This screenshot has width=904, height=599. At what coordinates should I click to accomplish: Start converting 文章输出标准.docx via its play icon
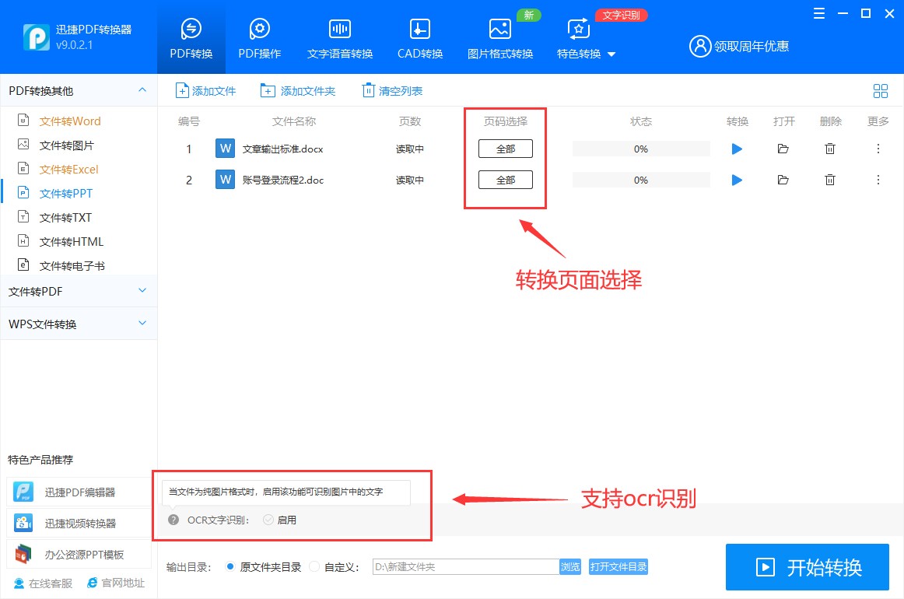[x=736, y=149]
